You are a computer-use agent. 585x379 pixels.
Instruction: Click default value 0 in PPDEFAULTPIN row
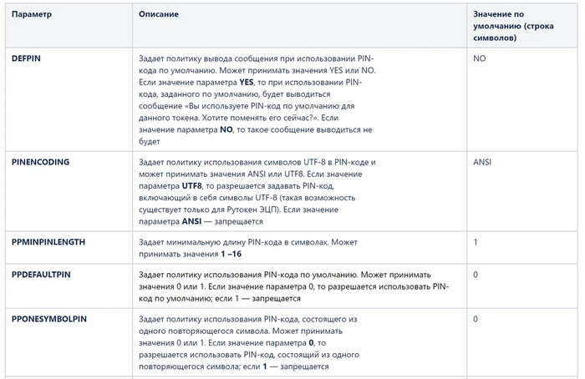click(x=476, y=275)
